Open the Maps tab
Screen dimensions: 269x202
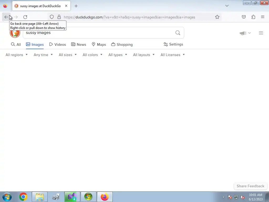(99, 44)
